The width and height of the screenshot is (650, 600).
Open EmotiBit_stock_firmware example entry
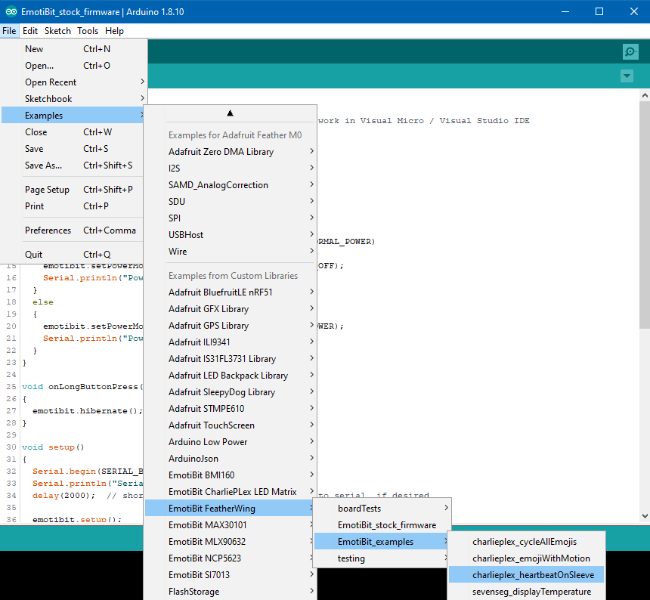tap(386, 525)
